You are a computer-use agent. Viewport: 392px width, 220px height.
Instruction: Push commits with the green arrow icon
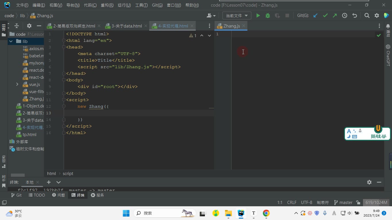335,16
